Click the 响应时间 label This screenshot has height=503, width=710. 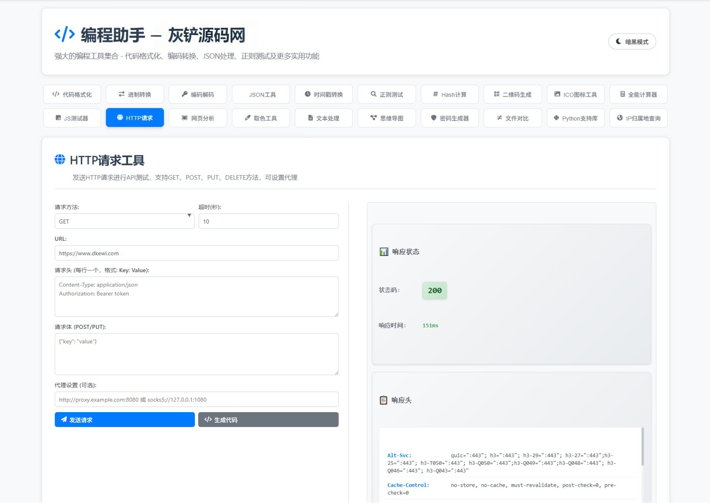(x=392, y=325)
